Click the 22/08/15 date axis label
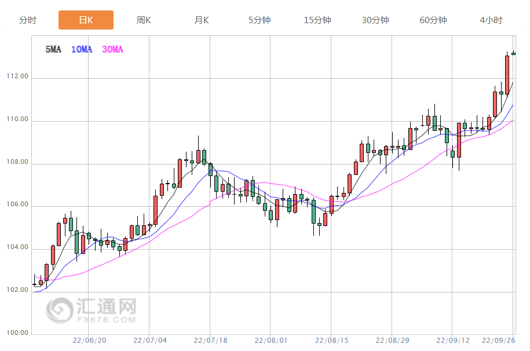This screenshot has width=530, height=351. coord(331,341)
